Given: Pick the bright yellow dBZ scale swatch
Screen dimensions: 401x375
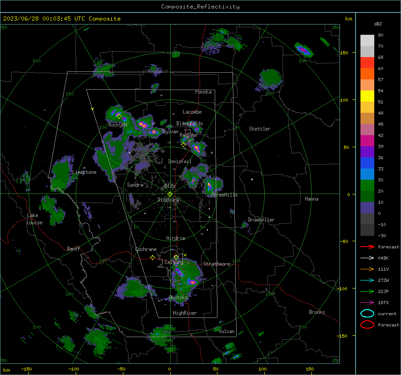Looking at the screenshot, I should [x=367, y=96].
